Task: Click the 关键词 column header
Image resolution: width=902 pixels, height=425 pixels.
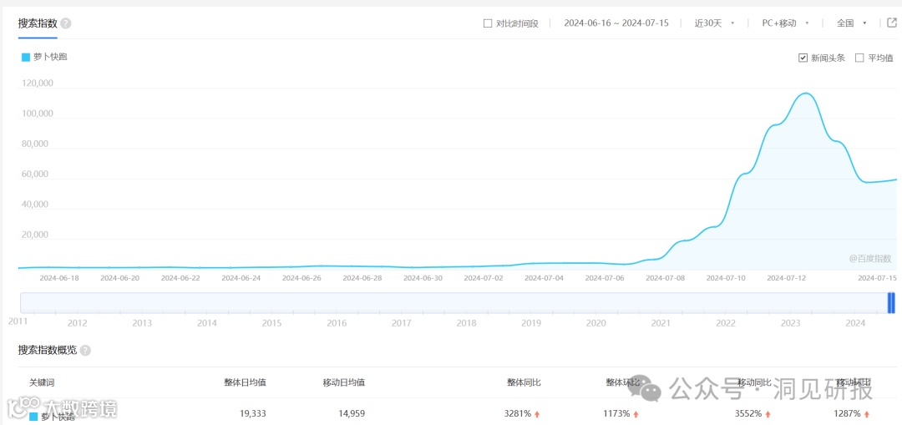Action: tap(42, 382)
